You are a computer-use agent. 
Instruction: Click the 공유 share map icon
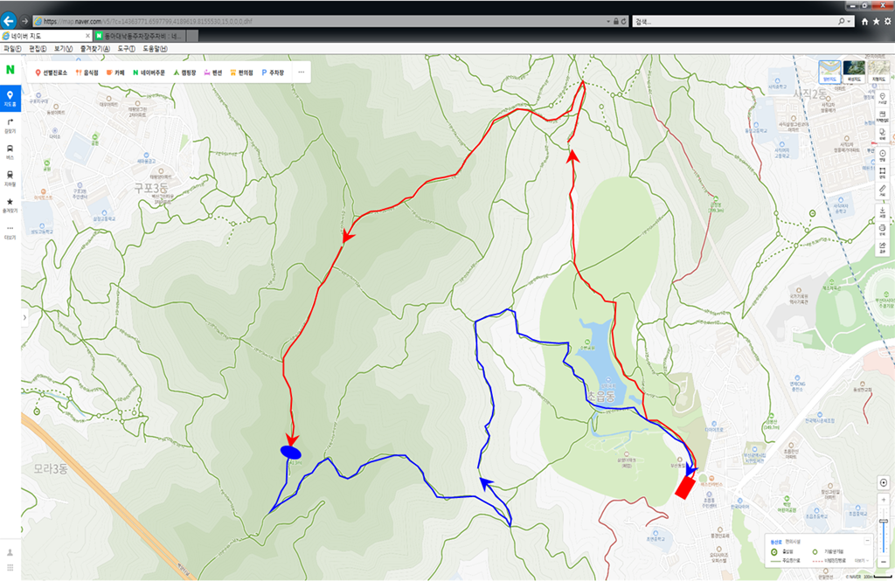click(x=883, y=247)
